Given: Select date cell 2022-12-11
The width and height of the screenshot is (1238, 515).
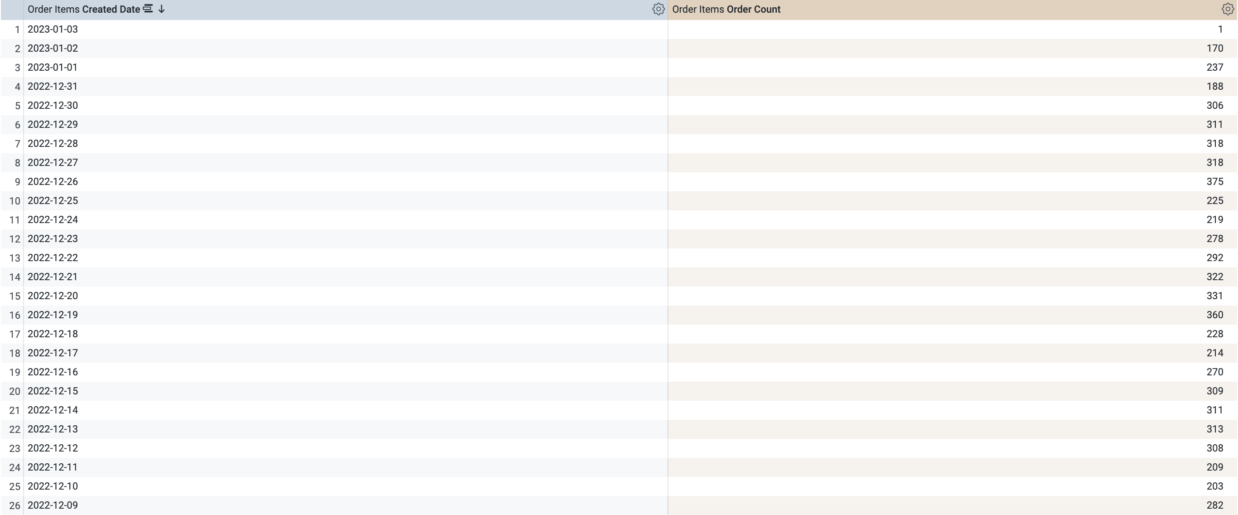Looking at the screenshot, I should pos(53,467).
